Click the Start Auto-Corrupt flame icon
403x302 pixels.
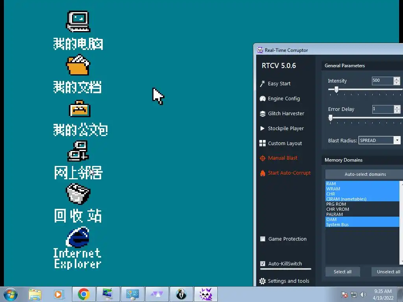click(x=263, y=173)
